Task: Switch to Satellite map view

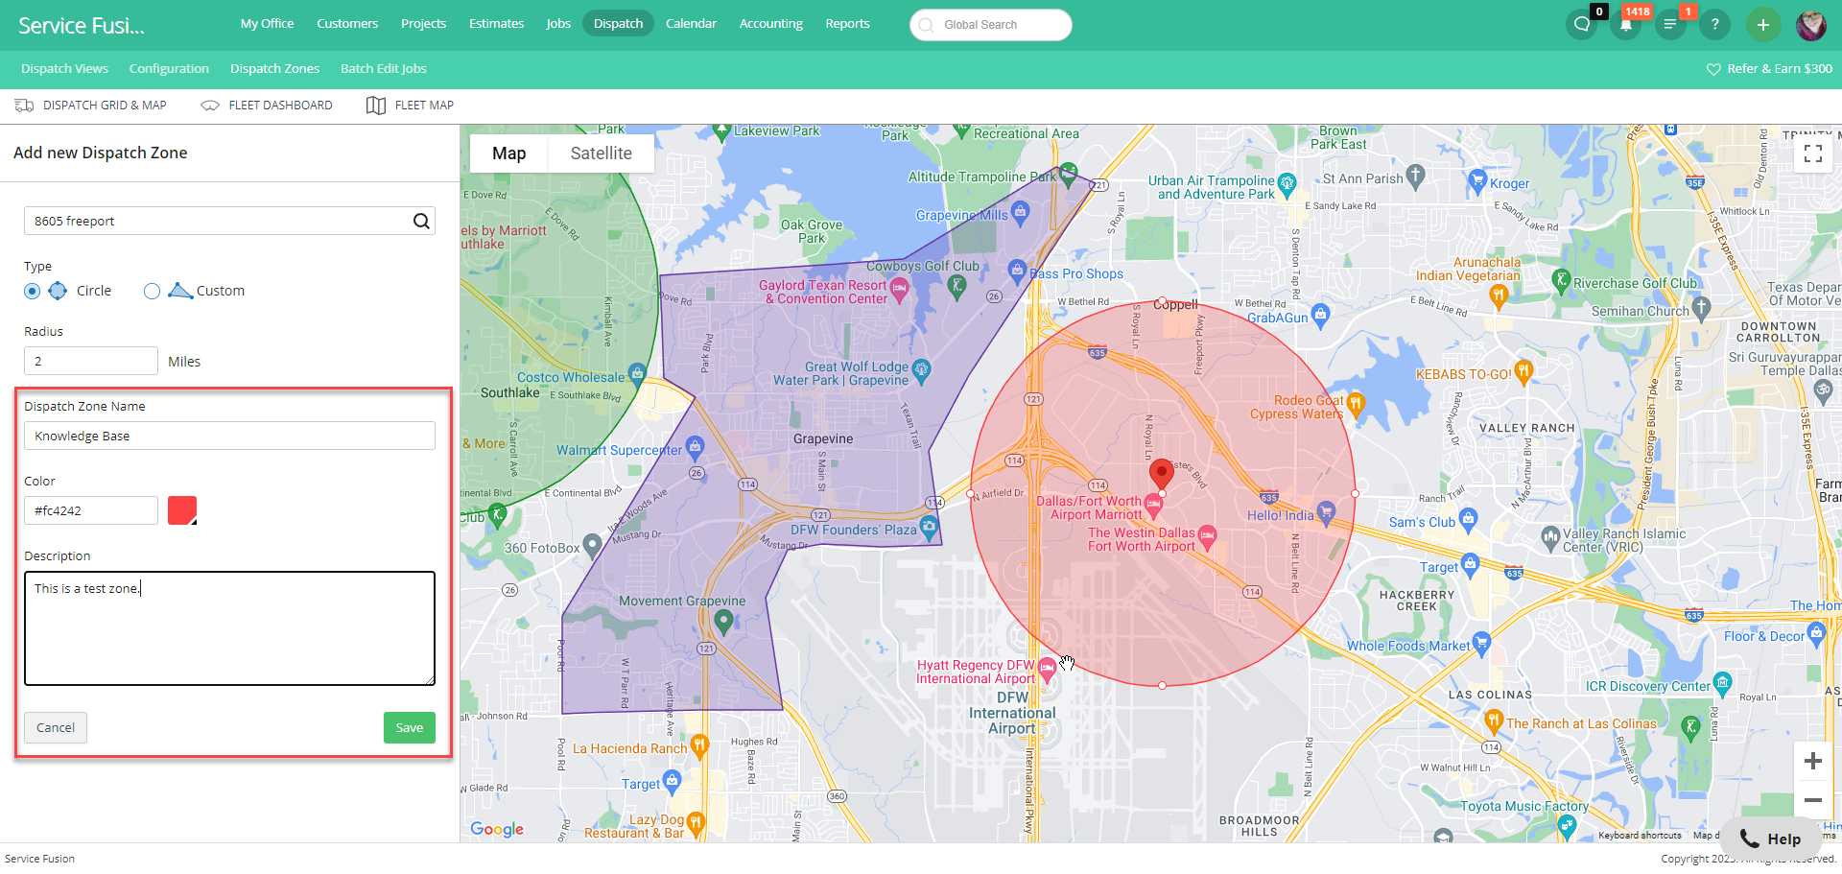Action: 602,154
